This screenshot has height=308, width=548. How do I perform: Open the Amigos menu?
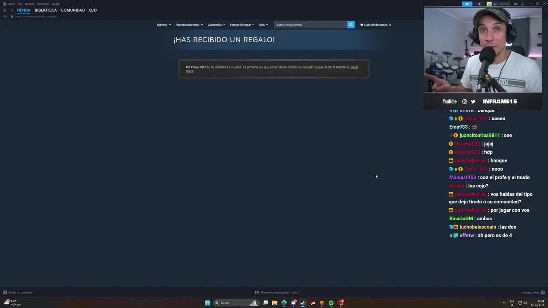click(29, 4)
